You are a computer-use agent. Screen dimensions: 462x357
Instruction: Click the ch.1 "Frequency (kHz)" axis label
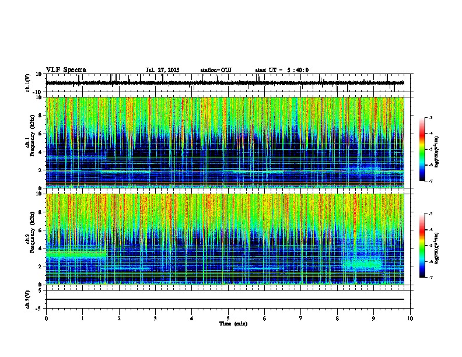pyautogui.click(x=32, y=136)
